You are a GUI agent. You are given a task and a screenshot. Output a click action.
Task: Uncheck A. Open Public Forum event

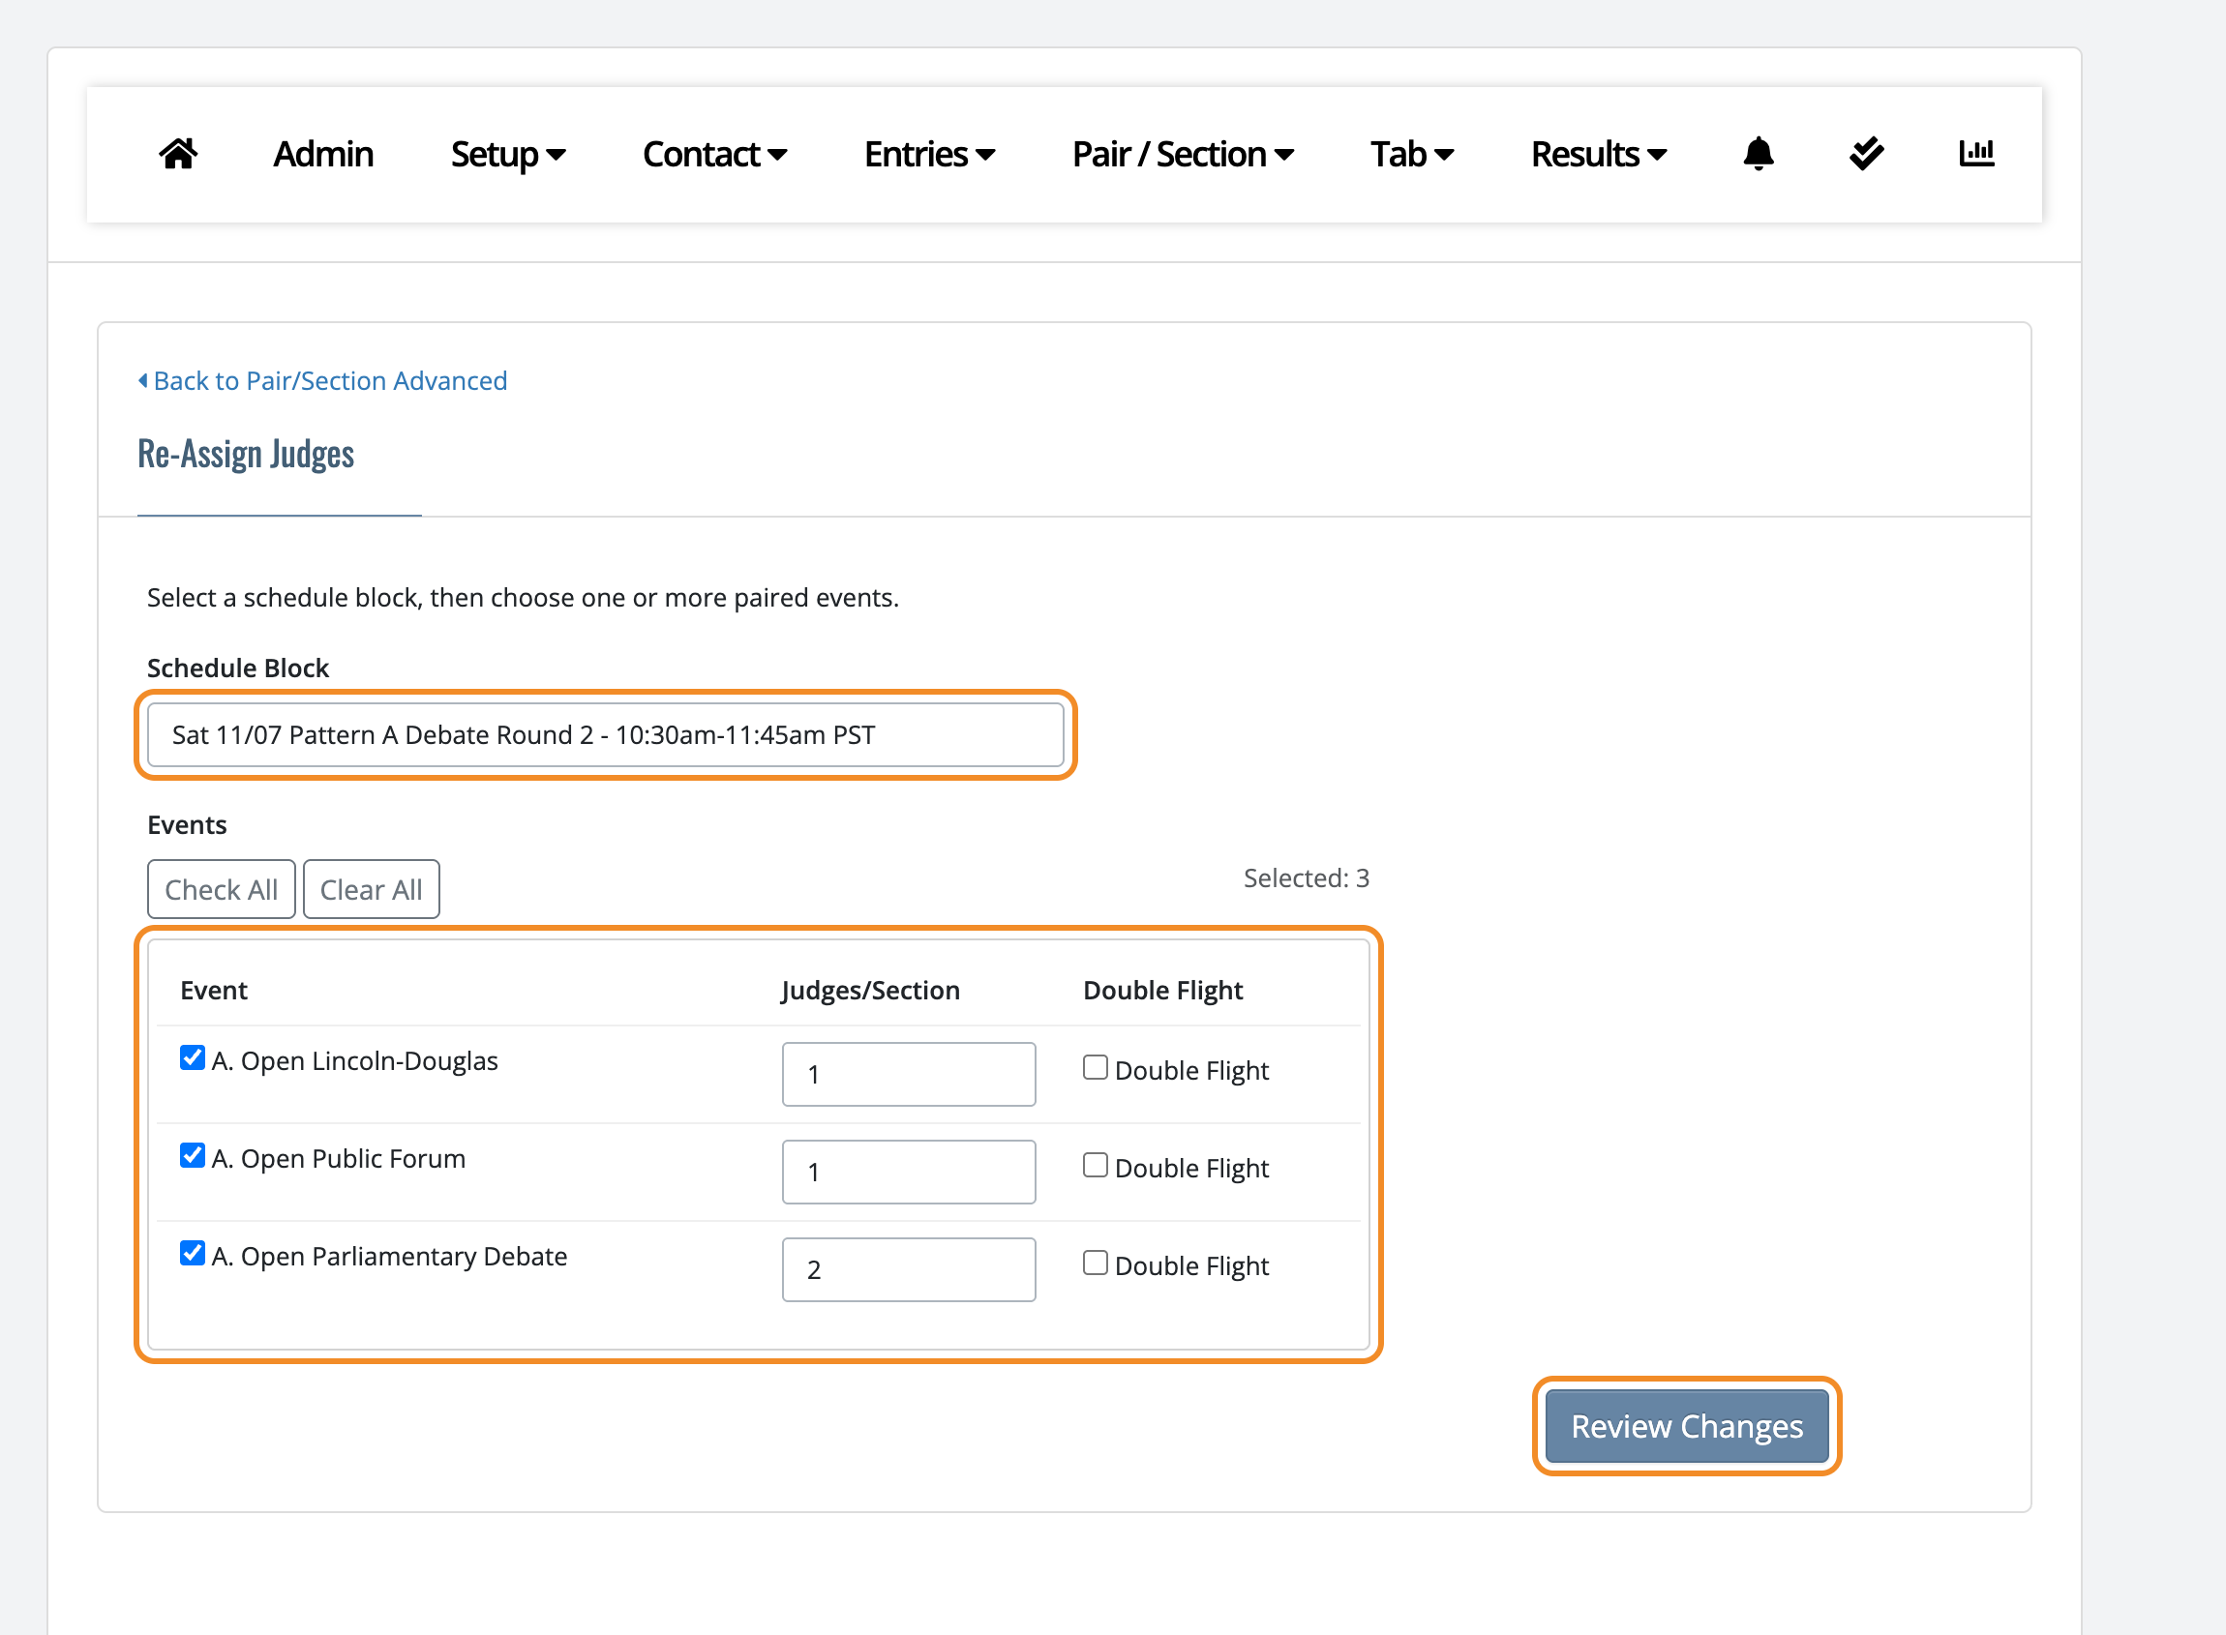[x=192, y=1155]
